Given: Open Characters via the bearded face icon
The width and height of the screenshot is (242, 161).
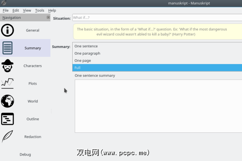Looking at the screenshot, I should tap(8, 66).
